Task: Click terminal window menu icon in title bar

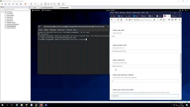Action: pyautogui.click(x=39, y=27)
